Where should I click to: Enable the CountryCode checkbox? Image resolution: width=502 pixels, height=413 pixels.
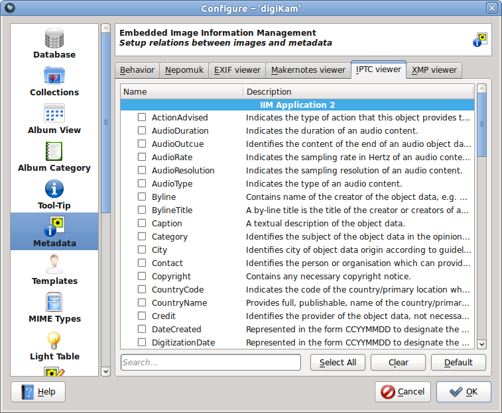(x=142, y=289)
